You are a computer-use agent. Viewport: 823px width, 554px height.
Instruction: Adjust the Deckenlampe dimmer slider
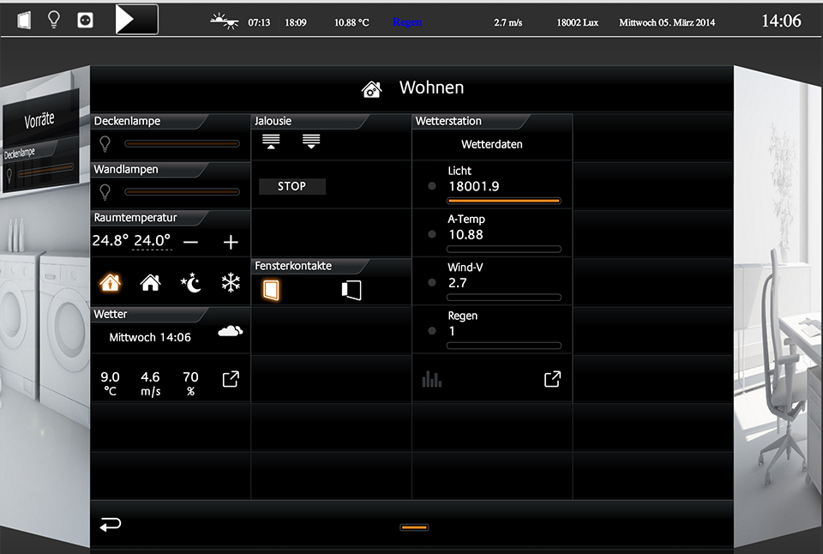[182, 144]
